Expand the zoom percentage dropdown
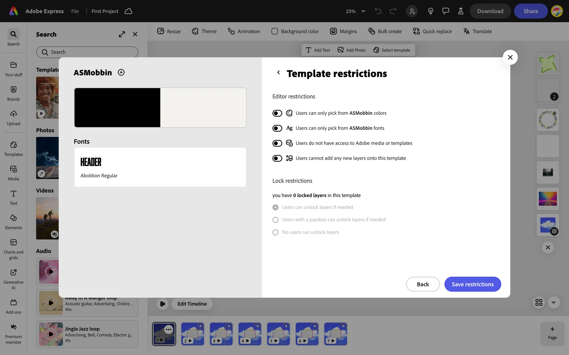 [363, 11]
